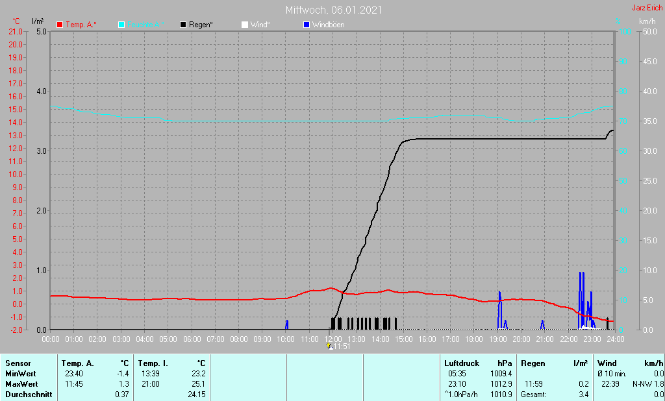Click the yellow 11:51 time marker
This screenshot has width=665, height=401.
pyautogui.click(x=329, y=346)
